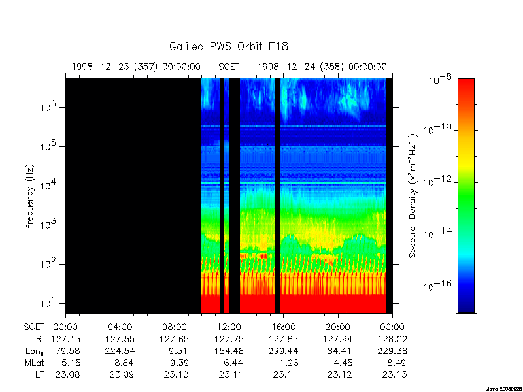Screen dimensions: 523x392
Task: Select the 10^6 frequency axis label
Action: tap(48, 106)
